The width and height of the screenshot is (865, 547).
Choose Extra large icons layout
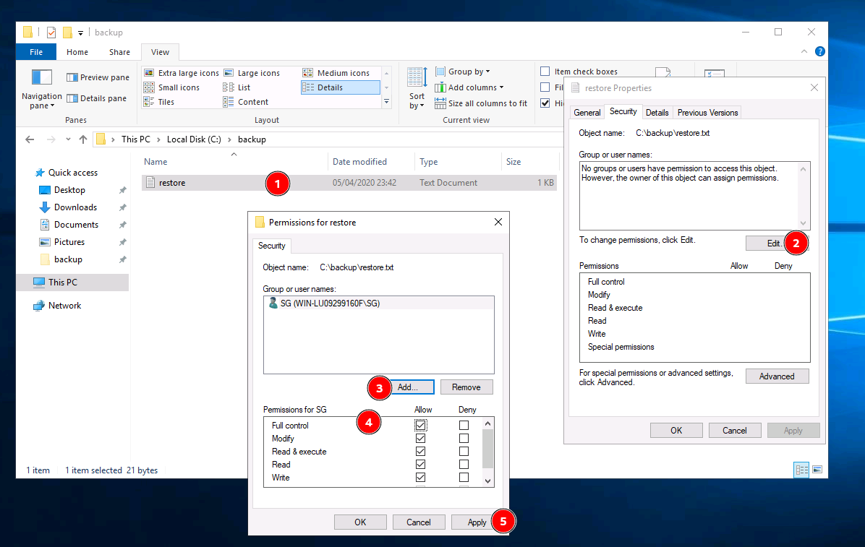[x=182, y=73]
